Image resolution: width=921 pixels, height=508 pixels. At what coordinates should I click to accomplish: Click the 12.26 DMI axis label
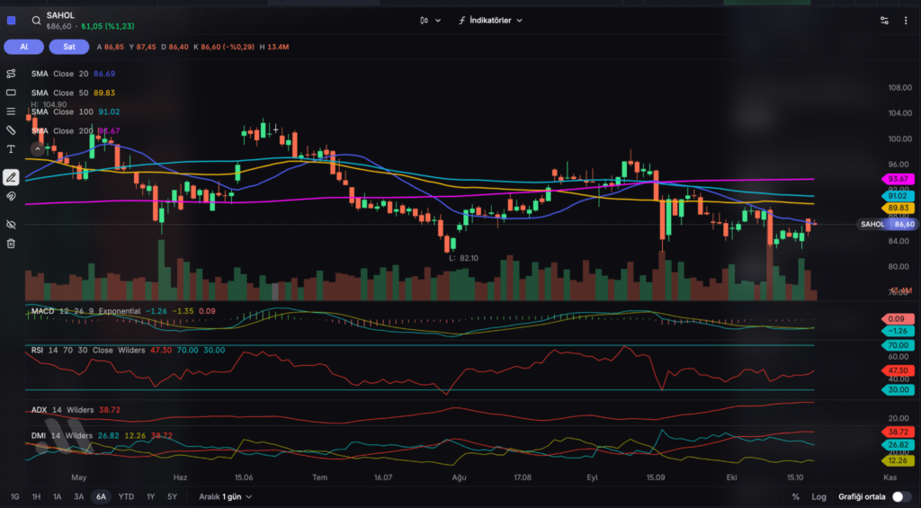click(x=899, y=461)
